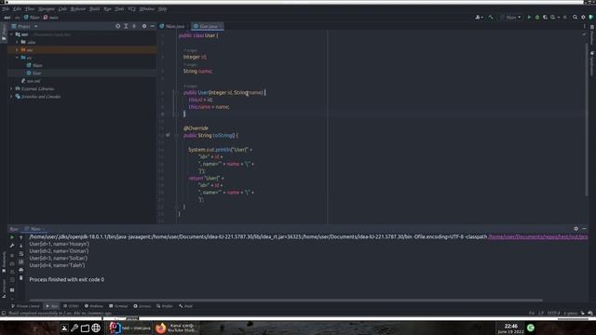Click 'Process finished with exit code 0' text

point(66,279)
